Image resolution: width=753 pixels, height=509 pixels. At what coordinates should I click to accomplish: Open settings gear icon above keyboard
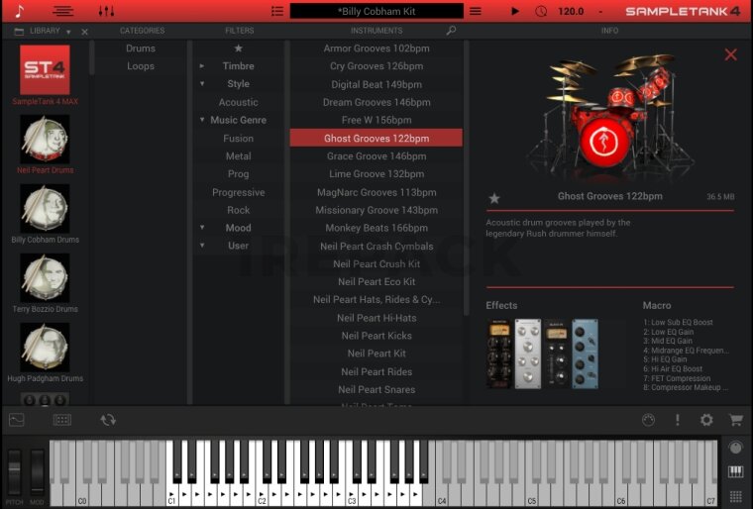[706, 420]
